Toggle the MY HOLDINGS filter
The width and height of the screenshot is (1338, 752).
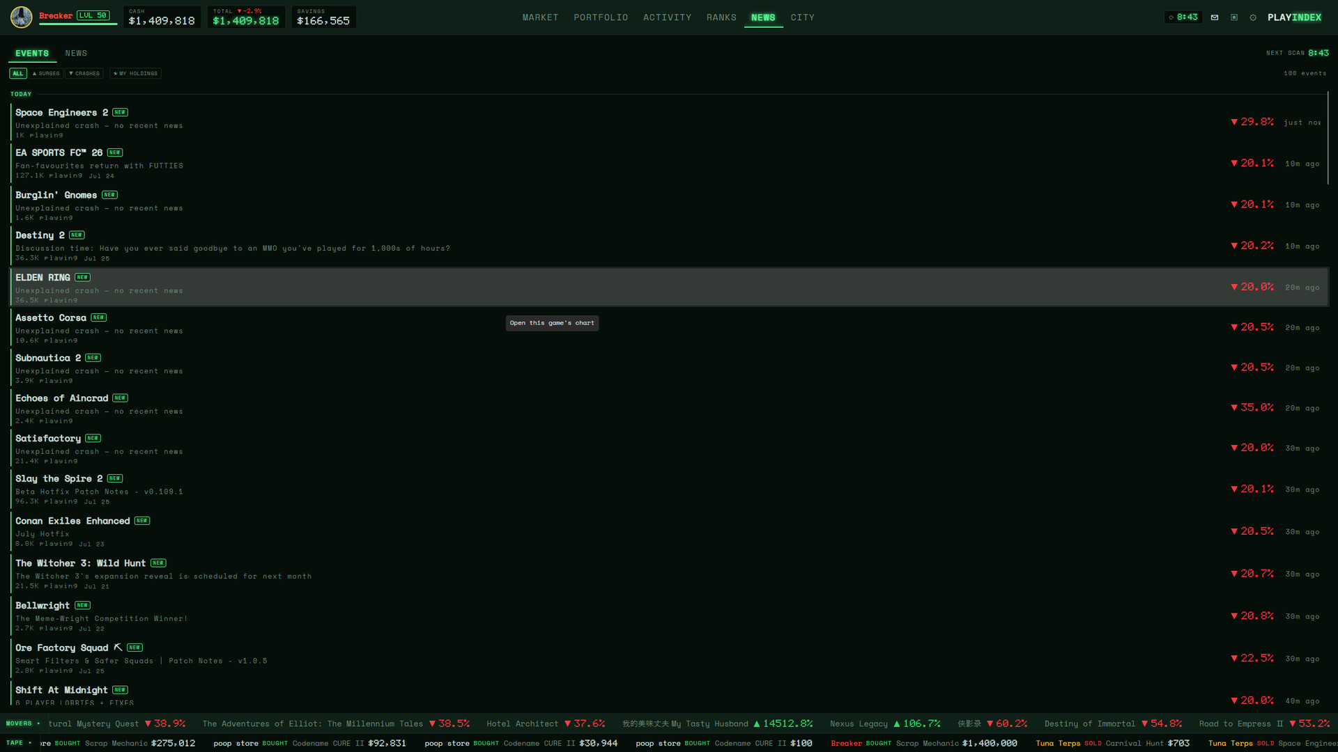(x=135, y=73)
